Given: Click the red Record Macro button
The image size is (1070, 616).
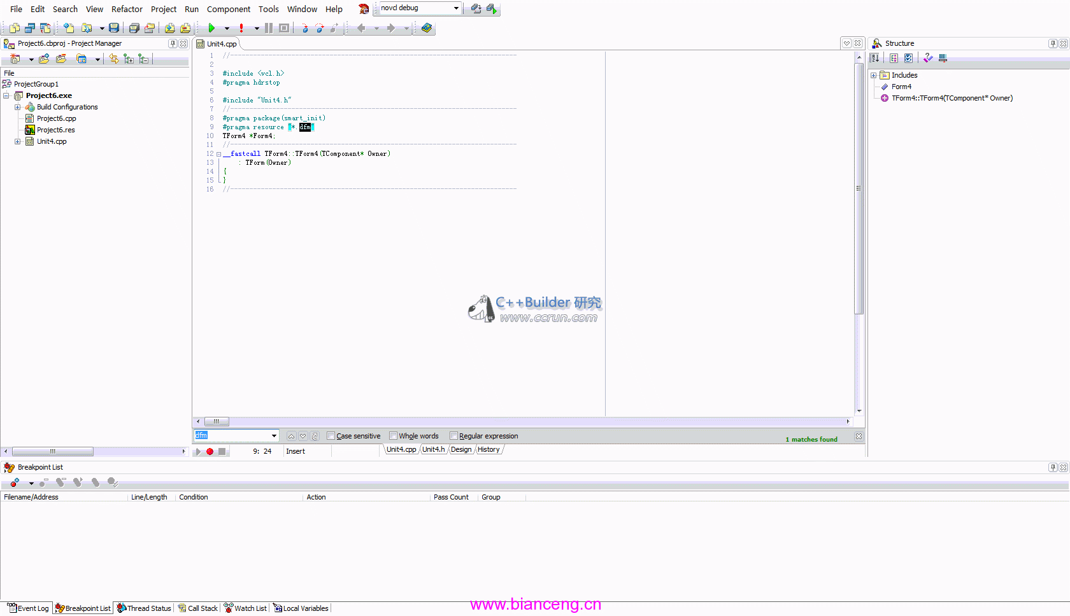Looking at the screenshot, I should pos(210,451).
